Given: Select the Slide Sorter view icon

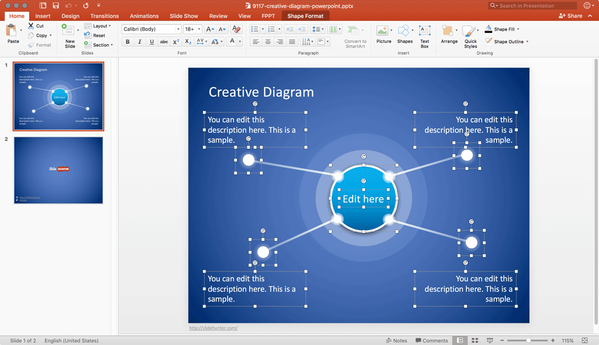Looking at the screenshot, I should pyautogui.click(x=475, y=340).
